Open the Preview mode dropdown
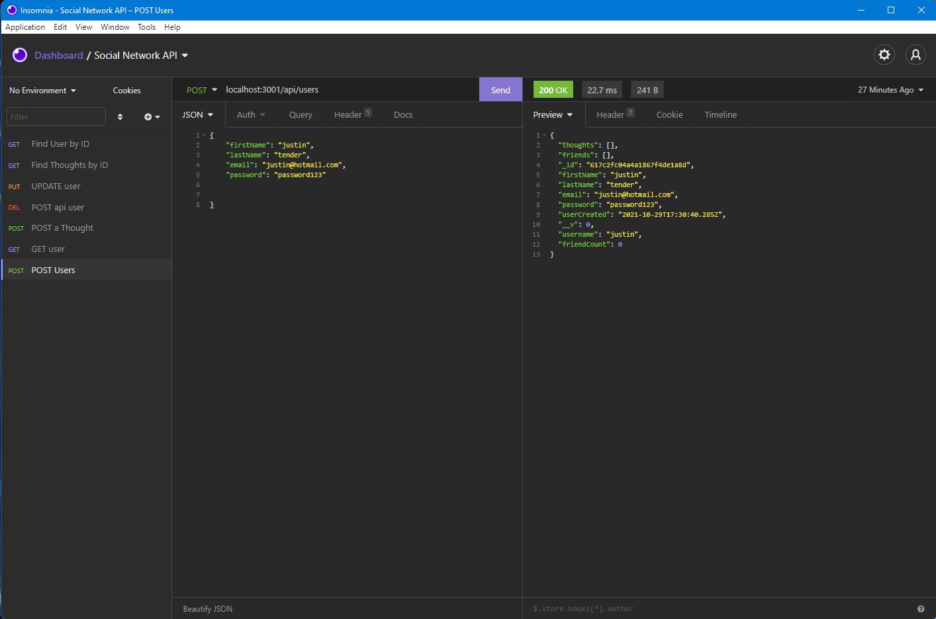This screenshot has width=936, height=619. tap(552, 114)
